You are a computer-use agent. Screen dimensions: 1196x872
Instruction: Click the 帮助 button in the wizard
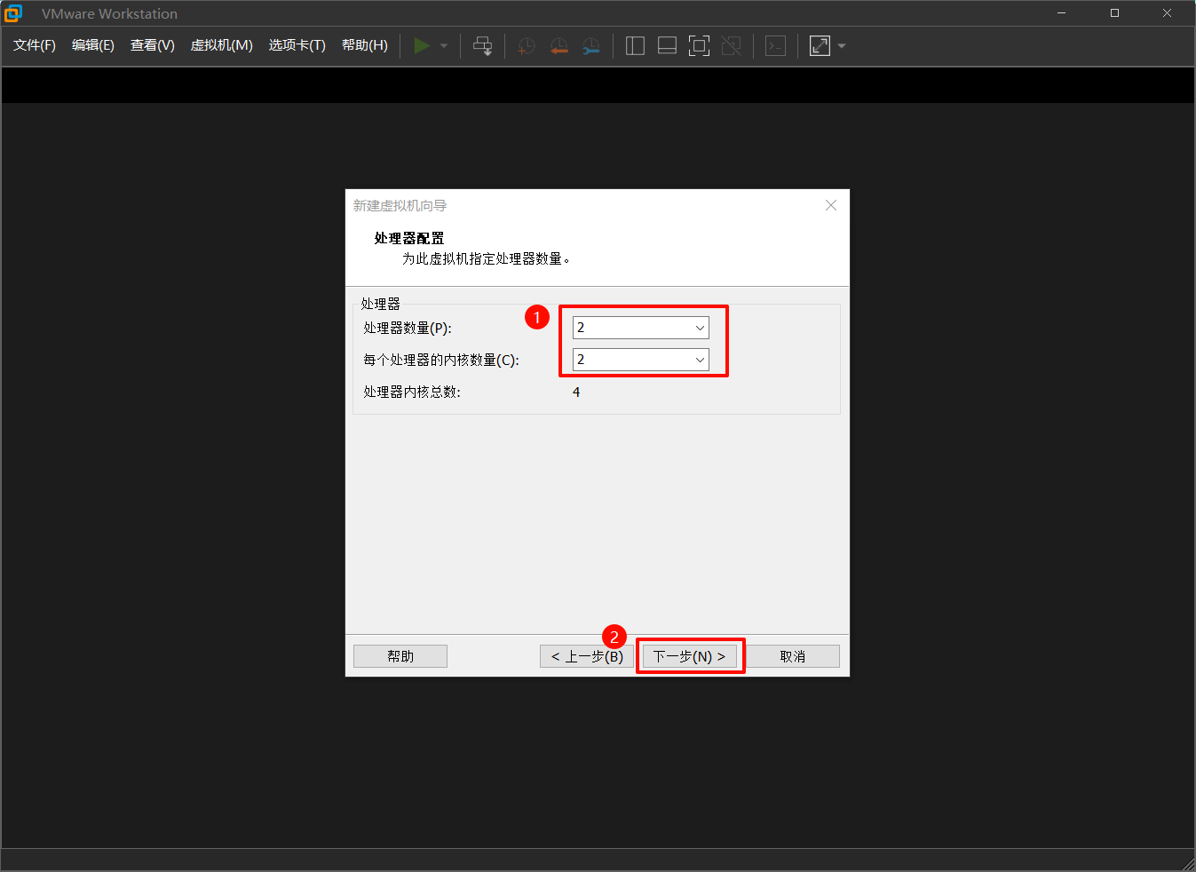[400, 655]
